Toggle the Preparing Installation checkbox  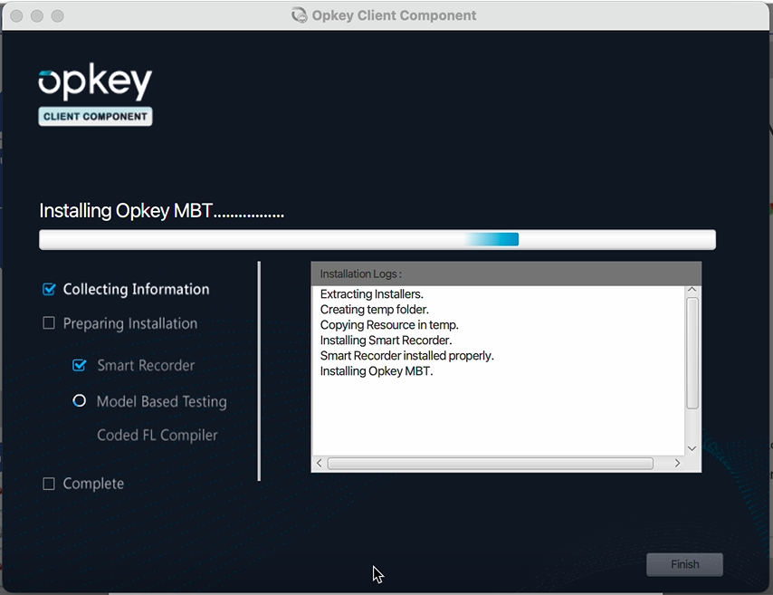pos(49,323)
